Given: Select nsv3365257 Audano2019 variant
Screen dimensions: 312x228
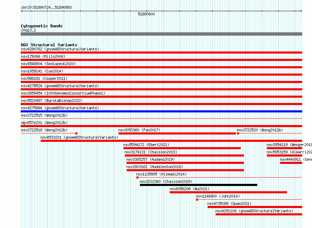Looking at the screenshot, I should coord(150,159).
